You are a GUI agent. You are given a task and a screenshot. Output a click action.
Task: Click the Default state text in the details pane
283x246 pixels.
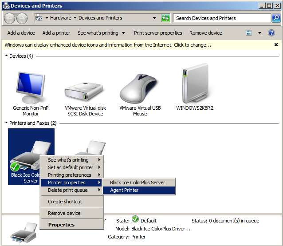click(148, 221)
